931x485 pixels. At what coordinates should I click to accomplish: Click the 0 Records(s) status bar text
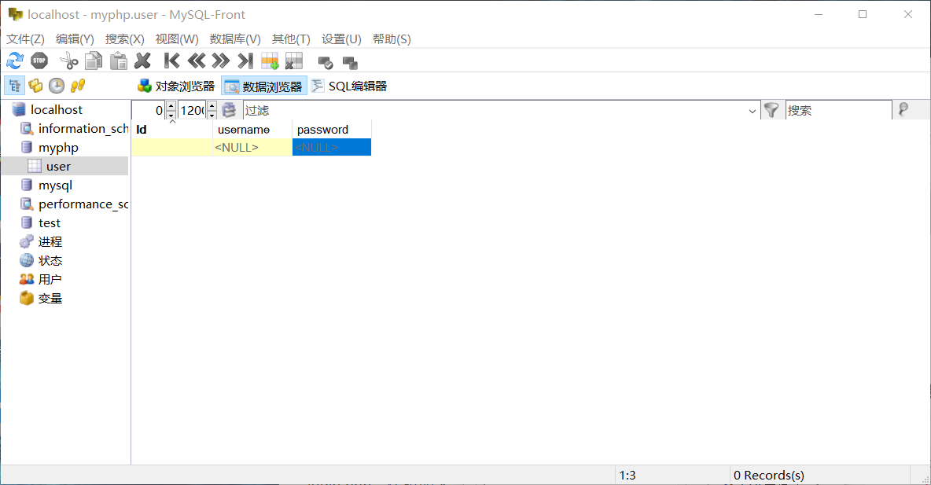point(769,476)
